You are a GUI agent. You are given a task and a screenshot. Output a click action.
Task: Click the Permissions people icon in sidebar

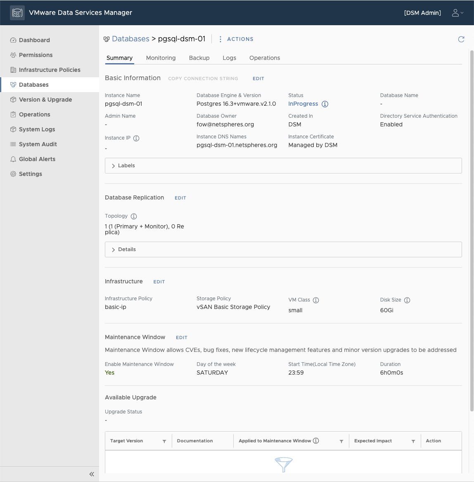point(13,55)
